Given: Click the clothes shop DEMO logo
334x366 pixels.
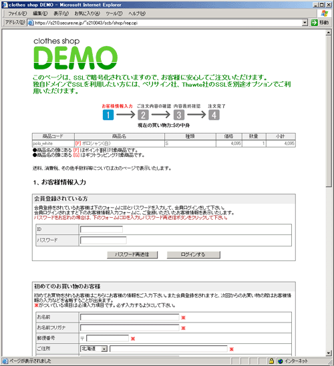Looking at the screenshot, I should (x=75, y=53).
